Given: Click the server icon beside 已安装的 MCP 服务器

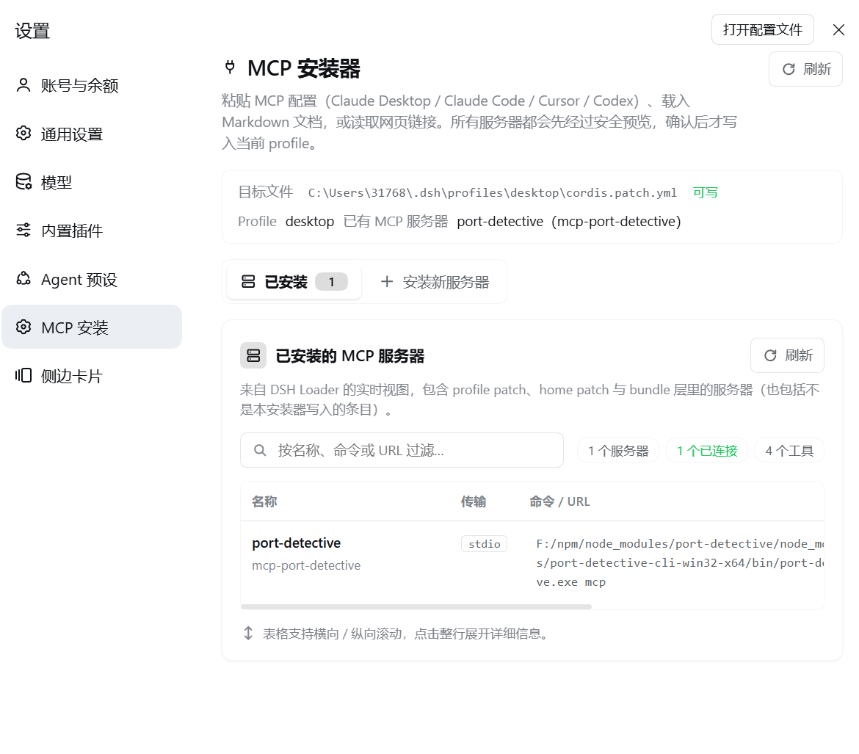Looking at the screenshot, I should [x=253, y=355].
